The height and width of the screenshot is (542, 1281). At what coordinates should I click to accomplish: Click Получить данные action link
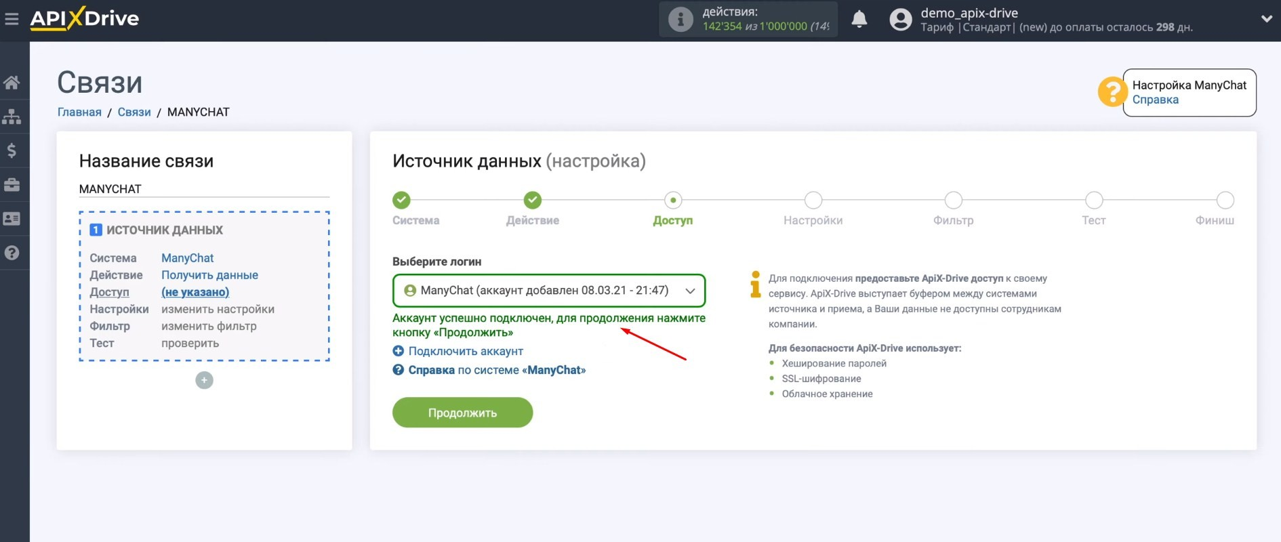click(x=209, y=275)
